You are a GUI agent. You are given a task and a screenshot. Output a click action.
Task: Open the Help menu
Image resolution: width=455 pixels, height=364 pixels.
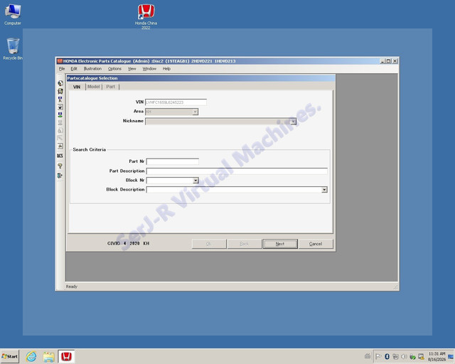point(166,69)
